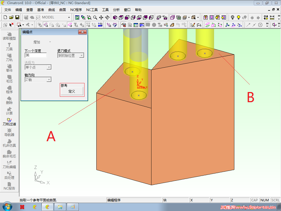This screenshot has width=281, height=211.
Task: Click 后处理 post-process in the sidebar
Action: (9, 176)
